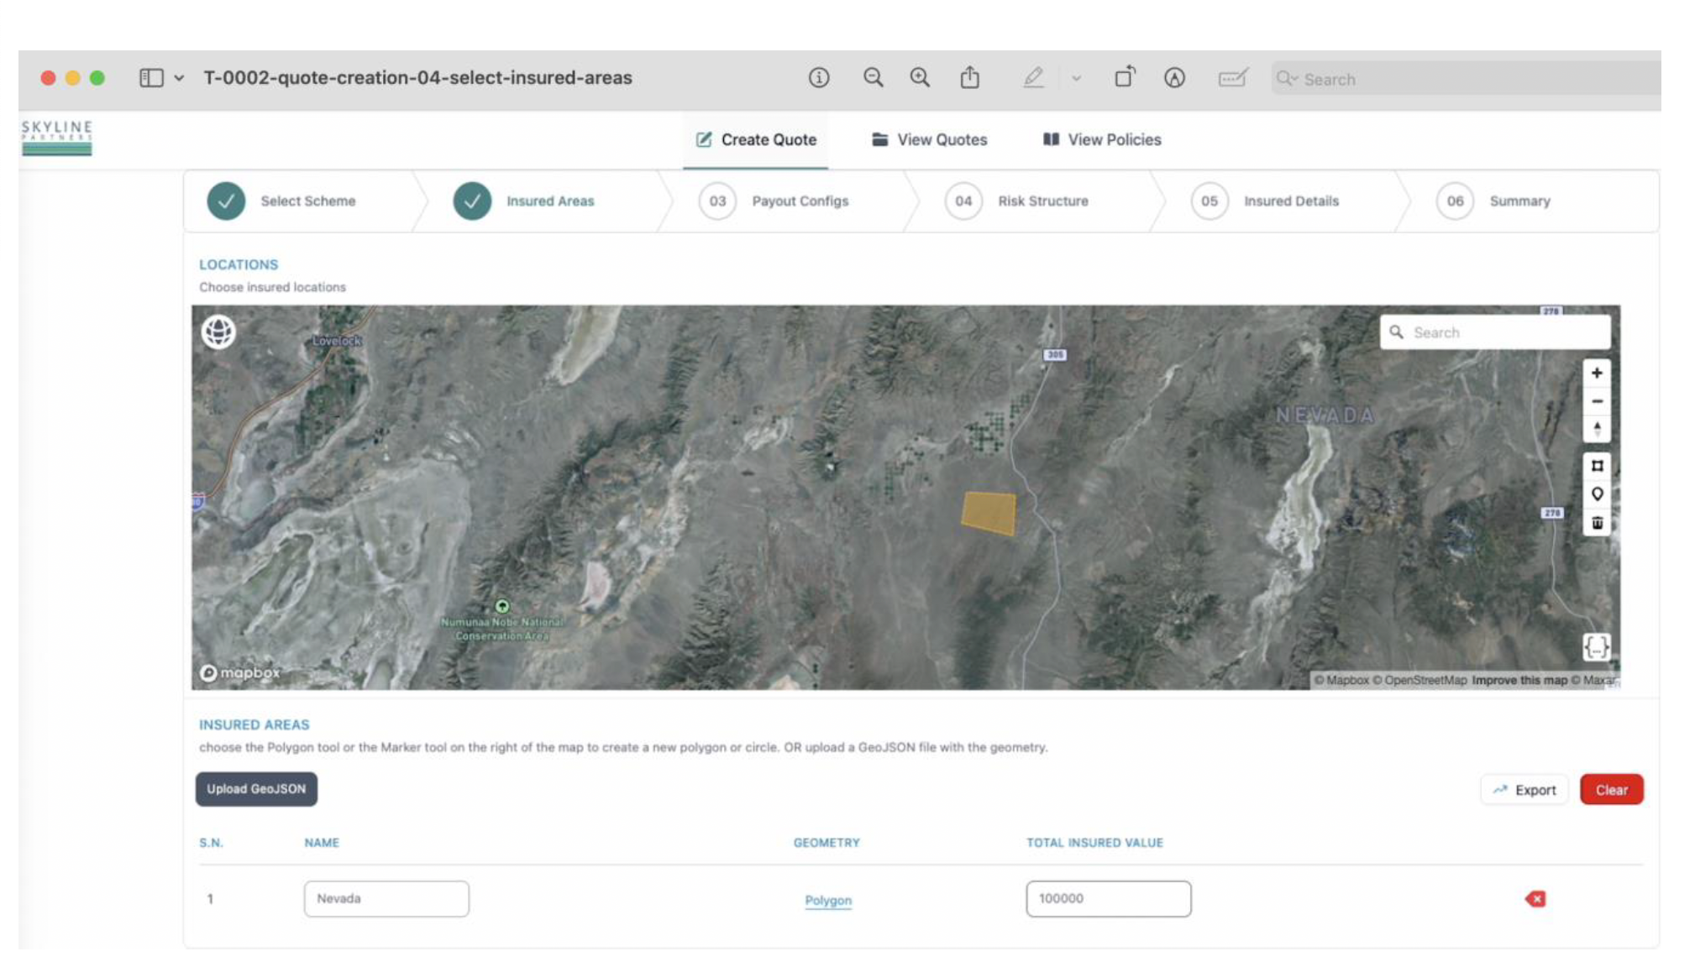Open the sidebar view dropdown chevron
The height and width of the screenshot is (962, 1695).
[x=179, y=78]
